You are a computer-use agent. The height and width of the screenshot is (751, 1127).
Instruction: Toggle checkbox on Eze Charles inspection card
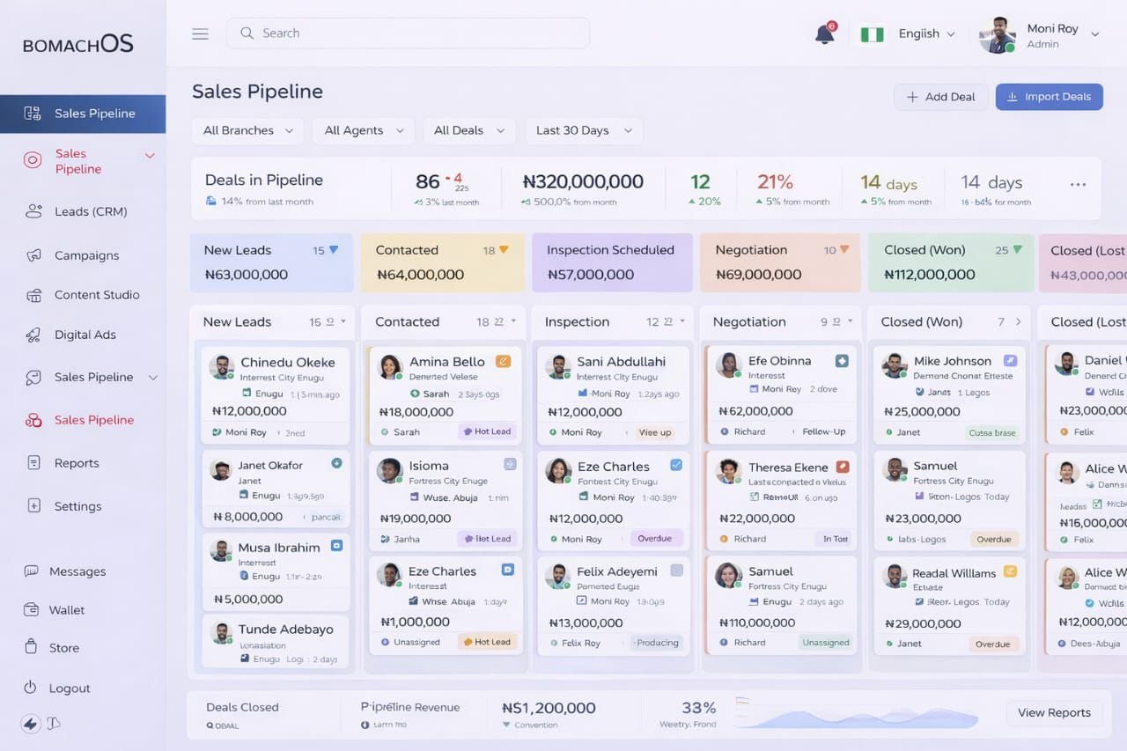(676, 465)
